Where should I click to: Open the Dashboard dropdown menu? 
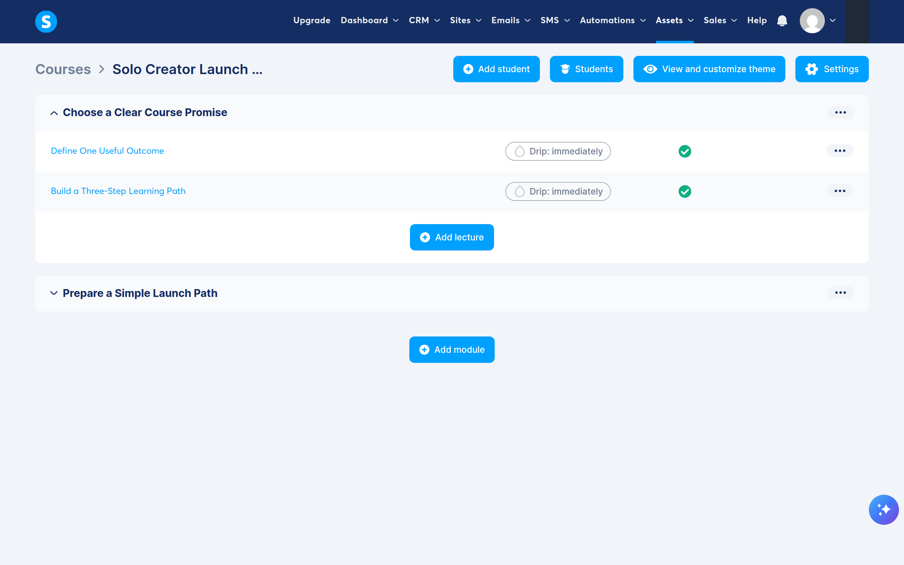(x=369, y=20)
